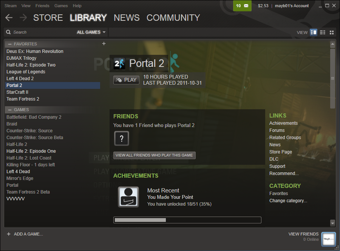The image size is (340, 251).
Task: Click the You Made Your Point achievement icon
Action: (128, 197)
